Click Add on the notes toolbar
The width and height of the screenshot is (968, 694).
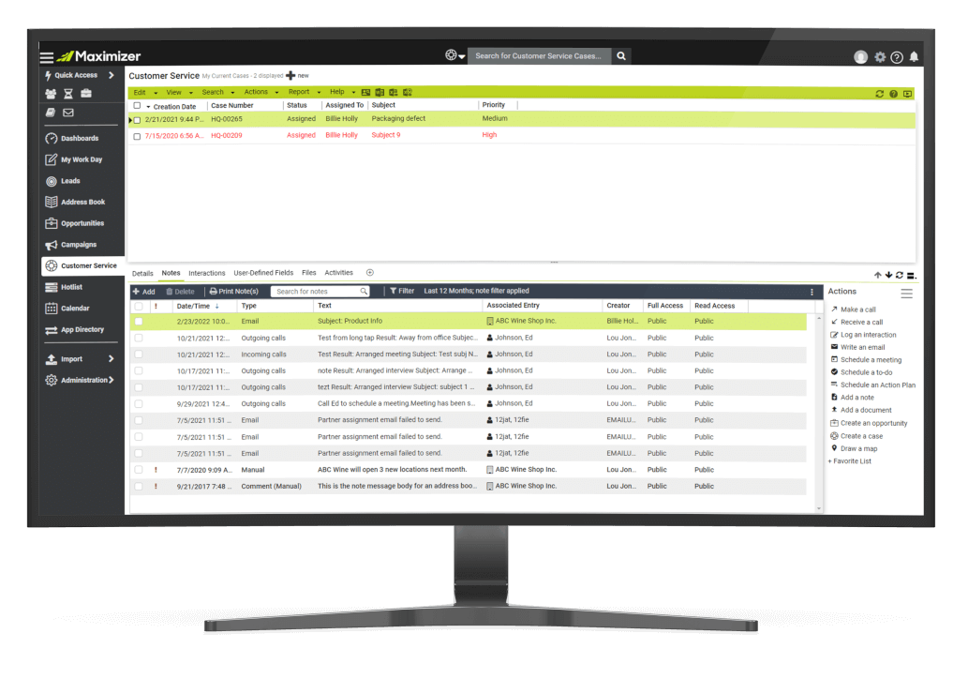(x=144, y=292)
